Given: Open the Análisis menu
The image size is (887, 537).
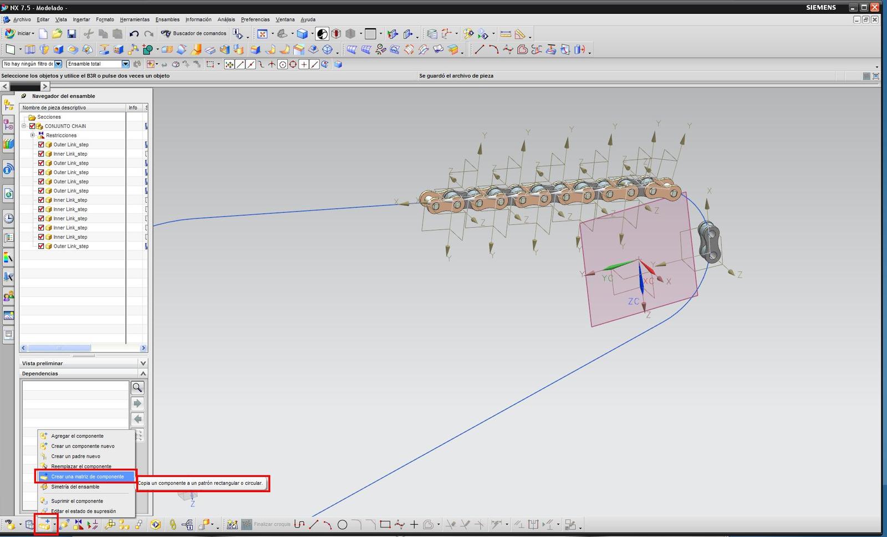Looking at the screenshot, I should [226, 19].
